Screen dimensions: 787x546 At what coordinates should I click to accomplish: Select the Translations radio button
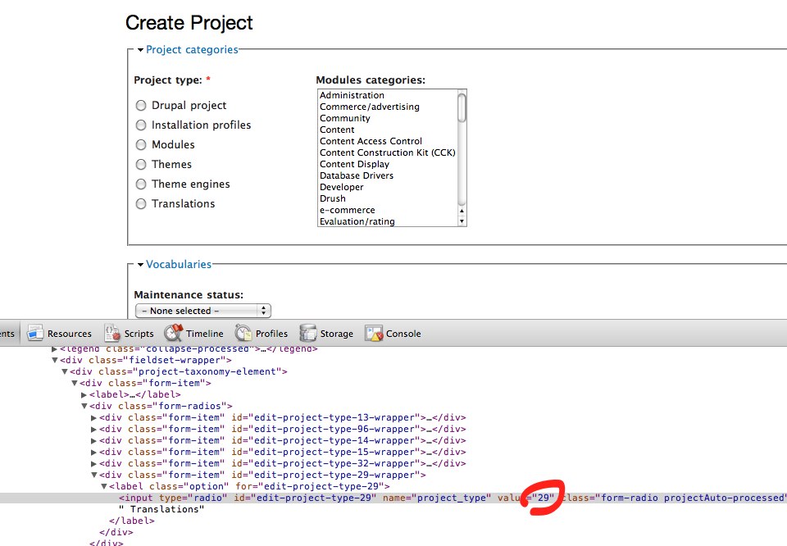(141, 204)
